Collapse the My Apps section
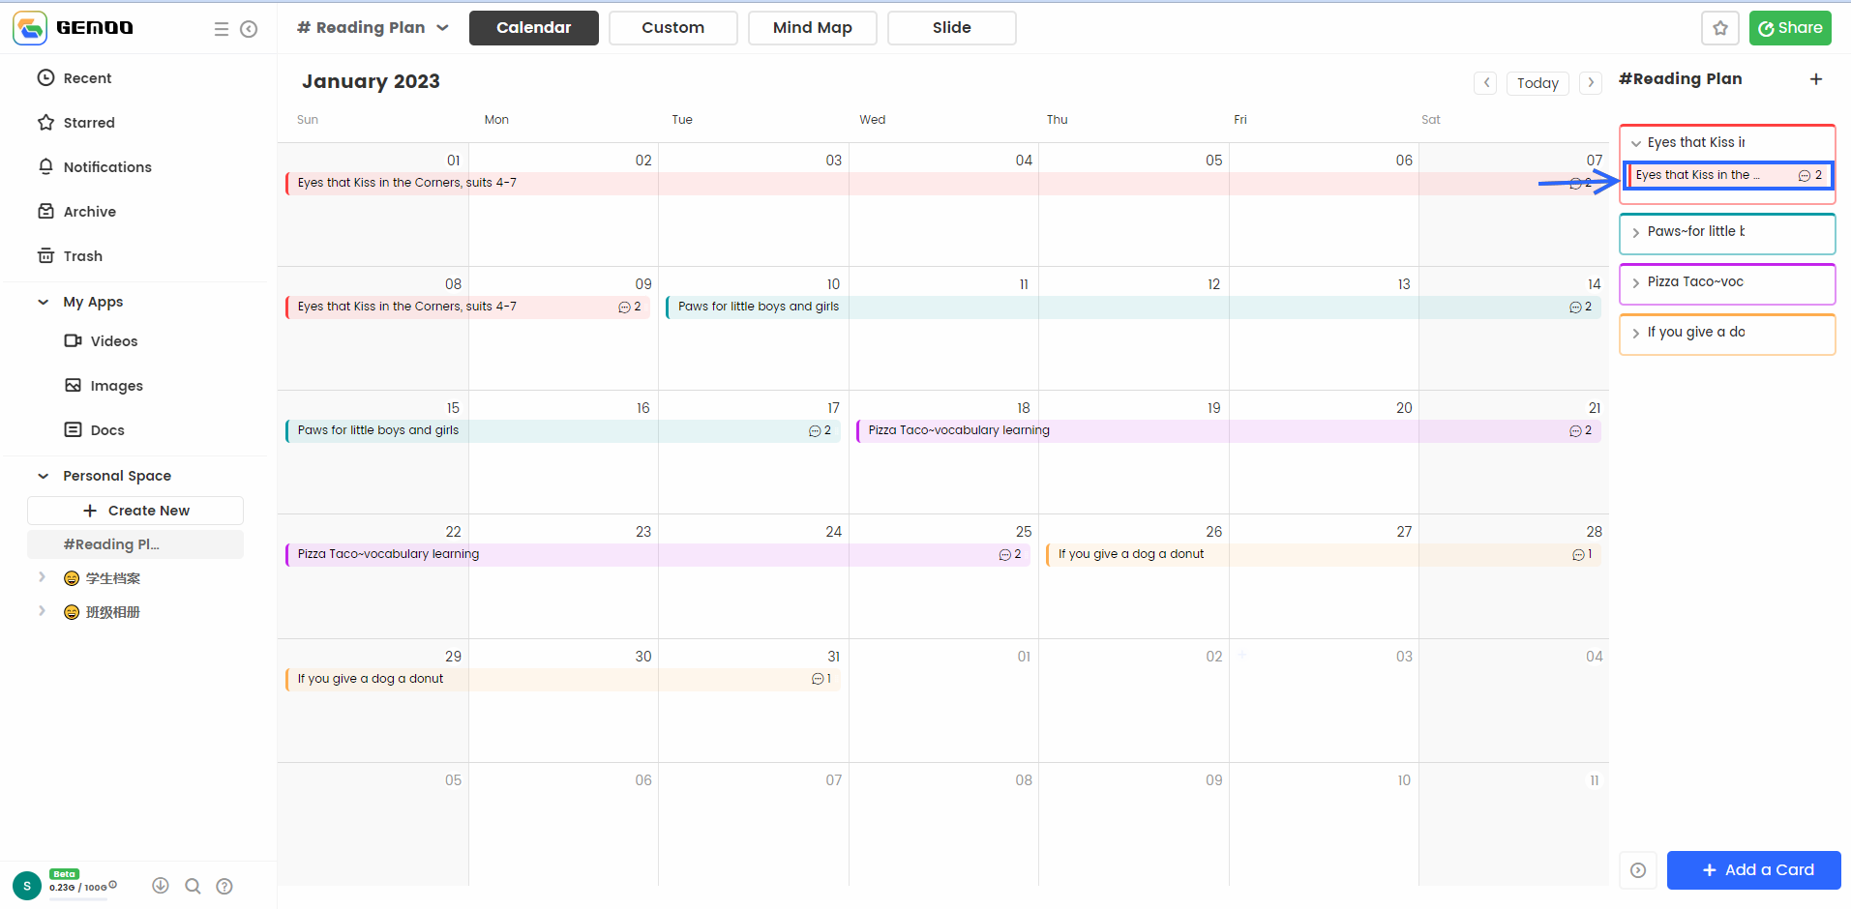Screen dimensions: 1851x909 point(43,302)
